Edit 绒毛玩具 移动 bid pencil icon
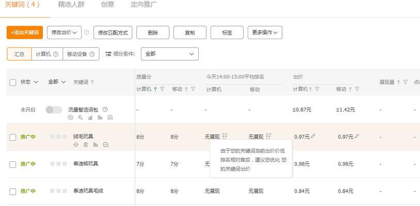Image resolution: width=420 pixels, height=206 pixels. (357, 136)
